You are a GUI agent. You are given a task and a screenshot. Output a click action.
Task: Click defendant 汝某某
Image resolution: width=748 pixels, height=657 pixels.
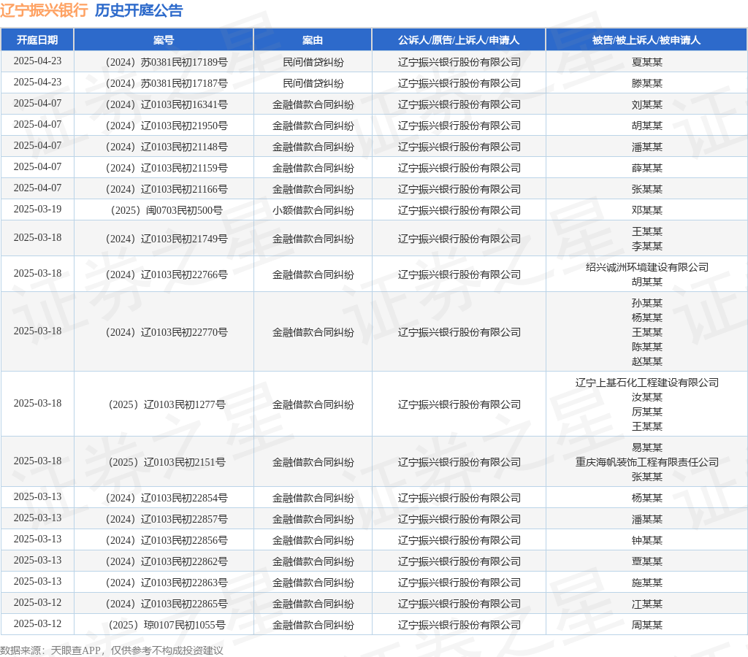click(647, 397)
